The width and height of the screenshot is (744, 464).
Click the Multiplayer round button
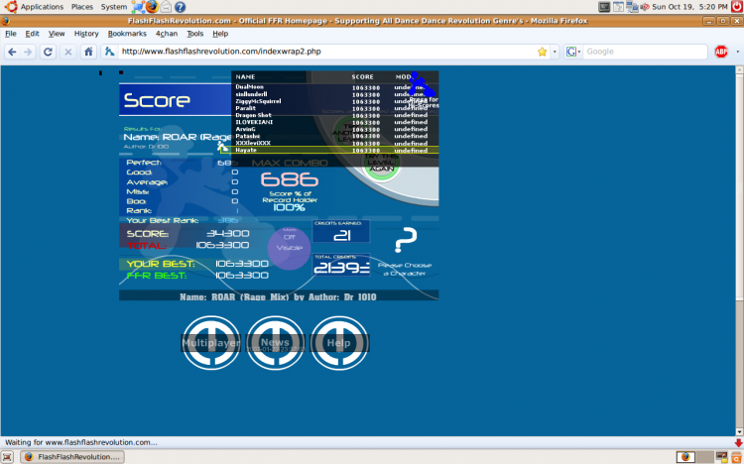pyautogui.click(x=210, y=343)
